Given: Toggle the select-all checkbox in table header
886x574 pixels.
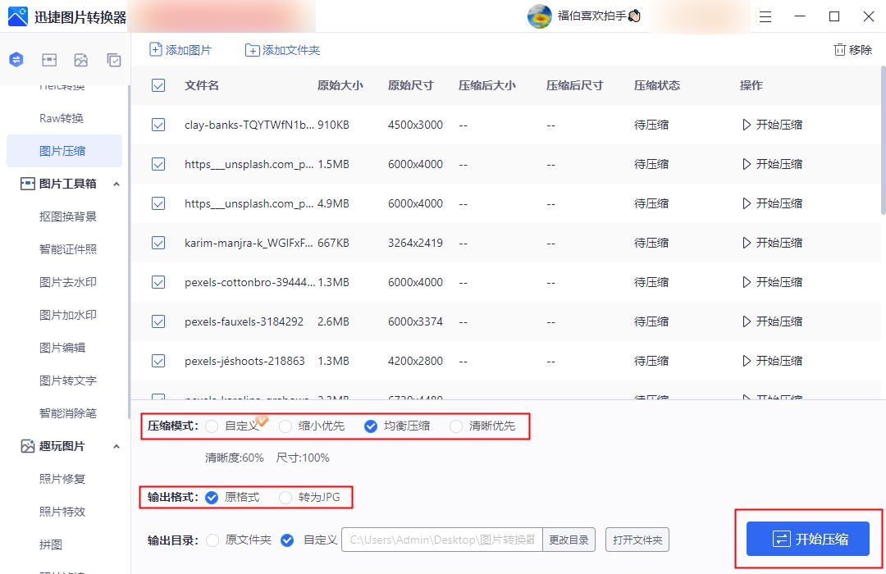Looking at the screenshot, I should [x=158, y=85].
